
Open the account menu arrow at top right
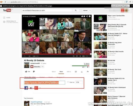pos(129,10)
